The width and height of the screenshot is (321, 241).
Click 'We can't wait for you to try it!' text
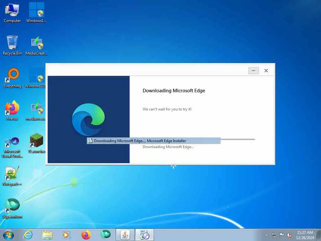pos(167,109)
